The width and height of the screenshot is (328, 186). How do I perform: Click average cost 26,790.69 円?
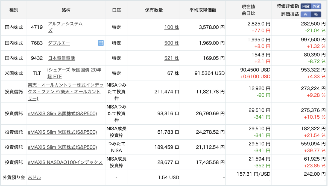[x=210, y=113]
